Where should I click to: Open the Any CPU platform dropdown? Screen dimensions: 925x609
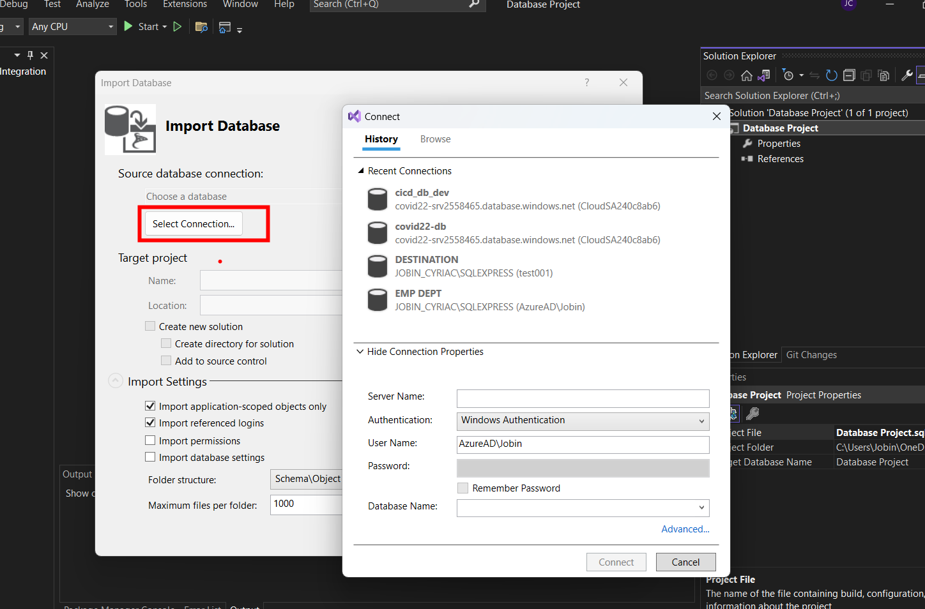point(72,27)
